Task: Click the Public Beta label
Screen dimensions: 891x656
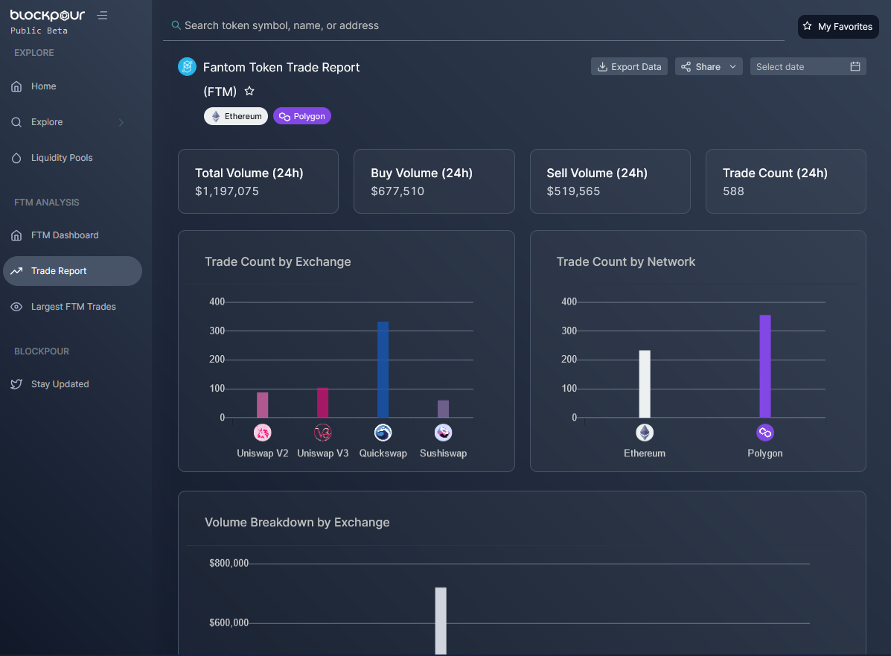Action: pos(39,31)
